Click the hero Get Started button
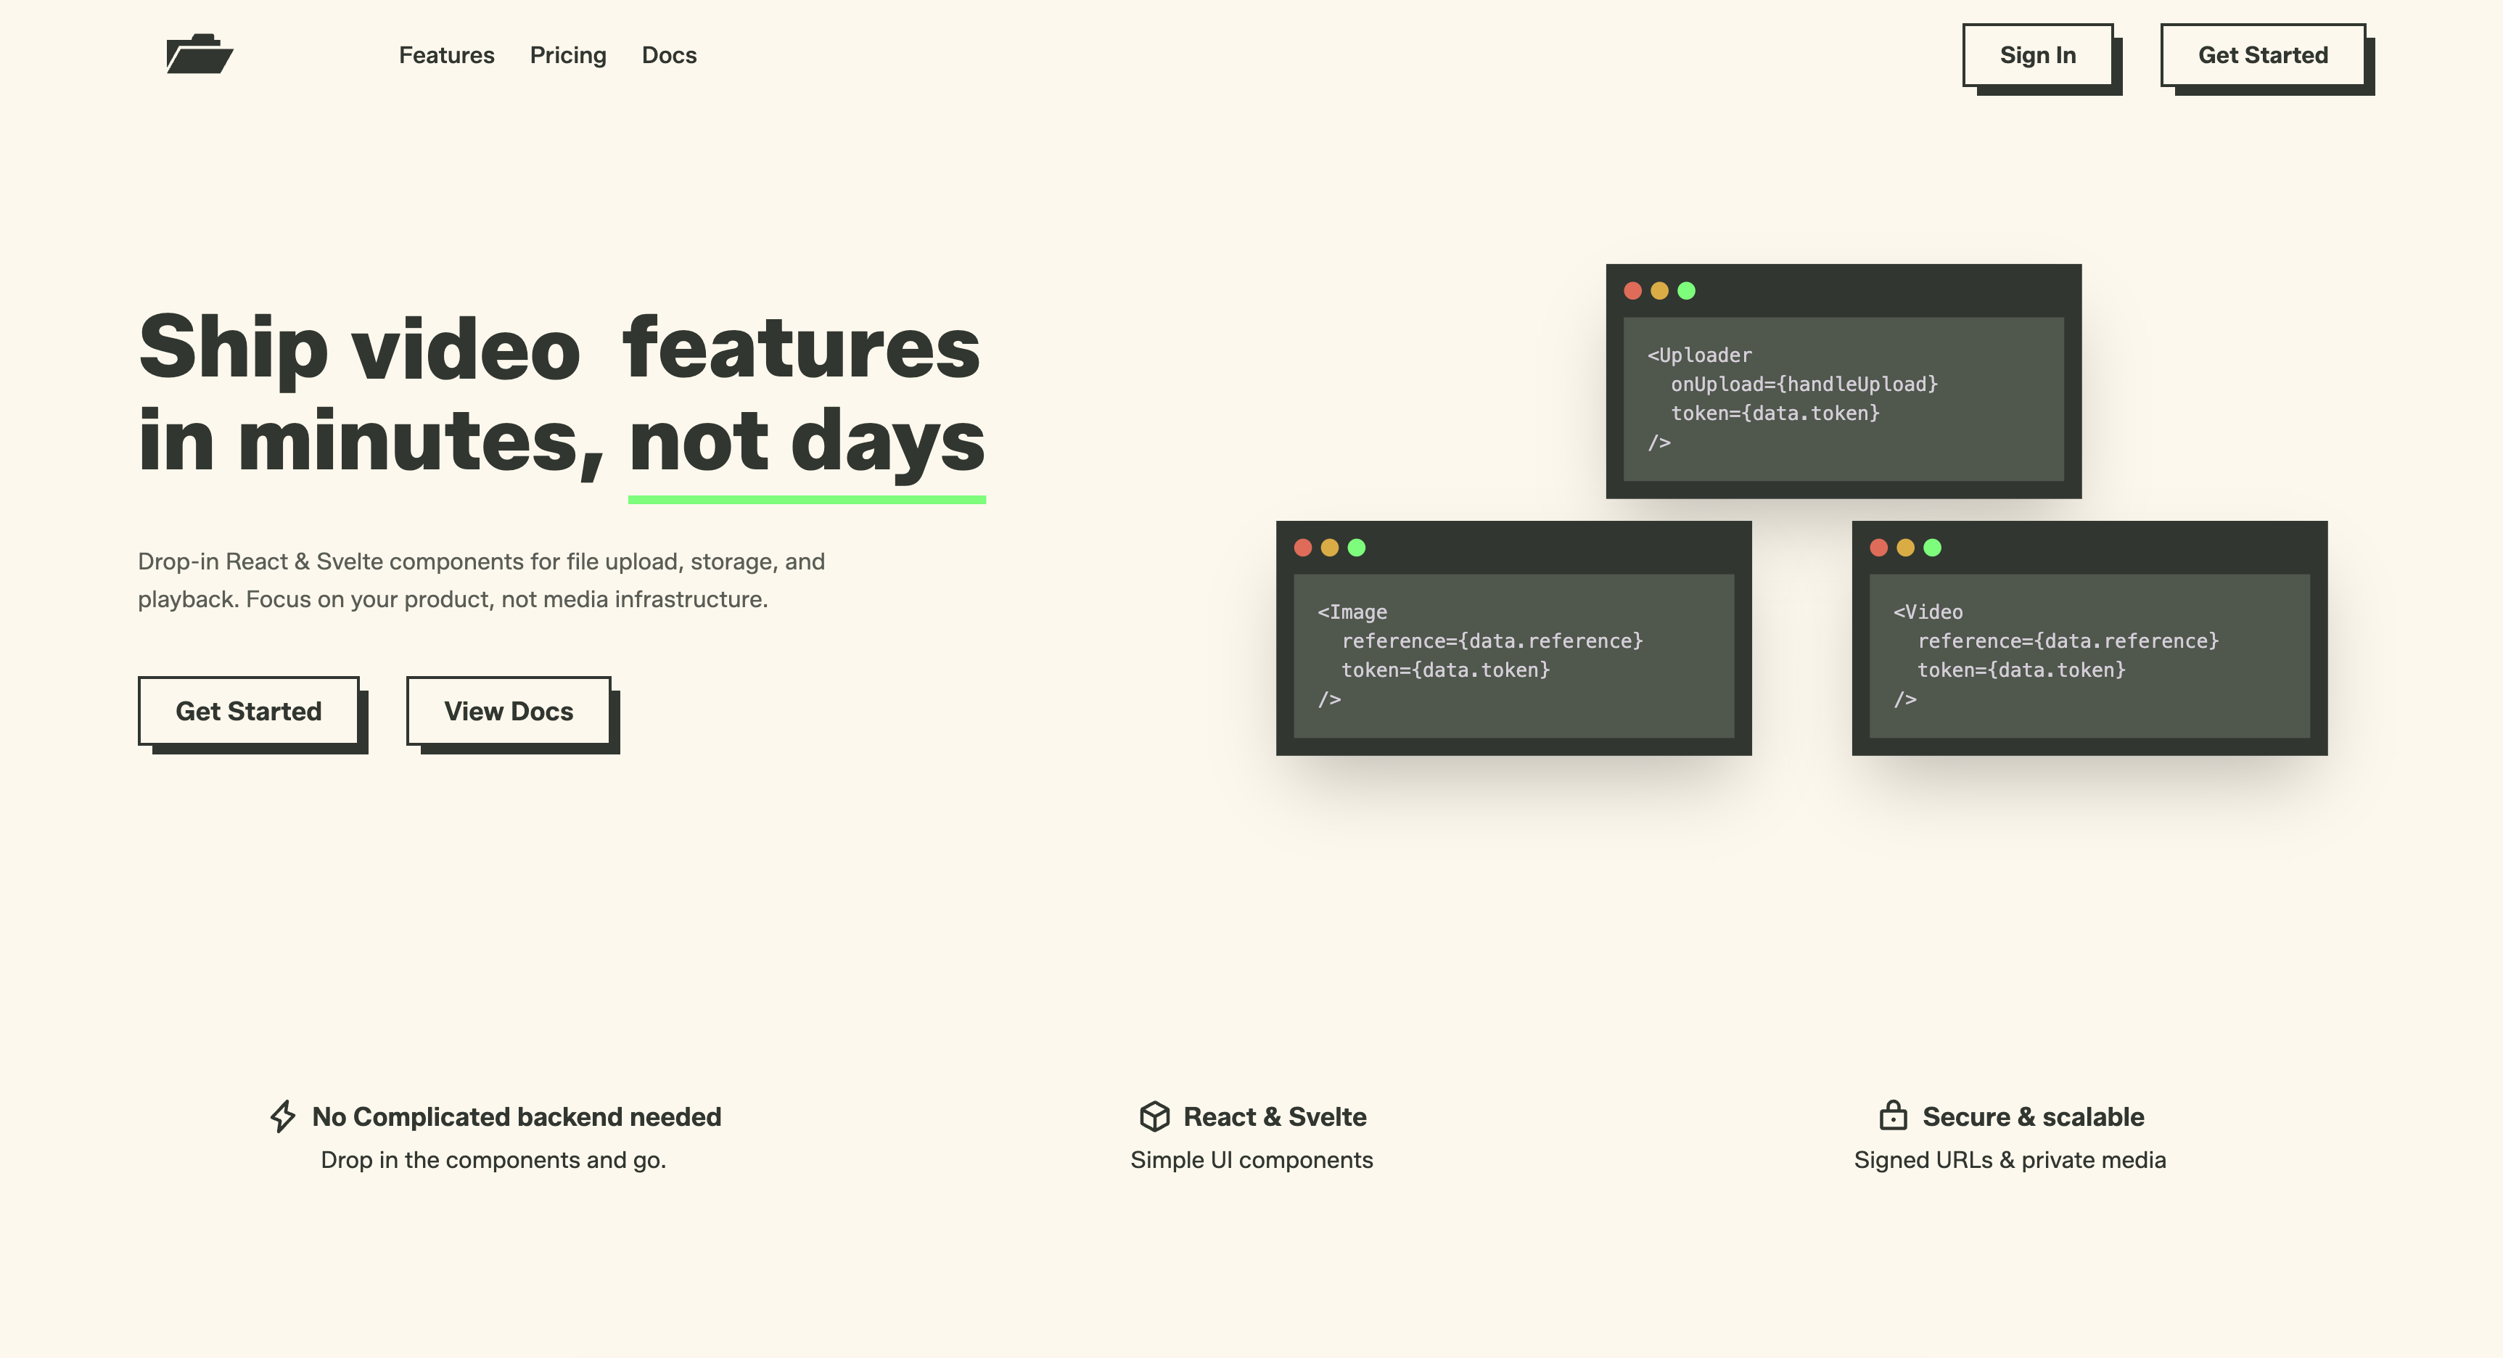The width and height of the screenshot is (2503, 1358). (249, 711)
